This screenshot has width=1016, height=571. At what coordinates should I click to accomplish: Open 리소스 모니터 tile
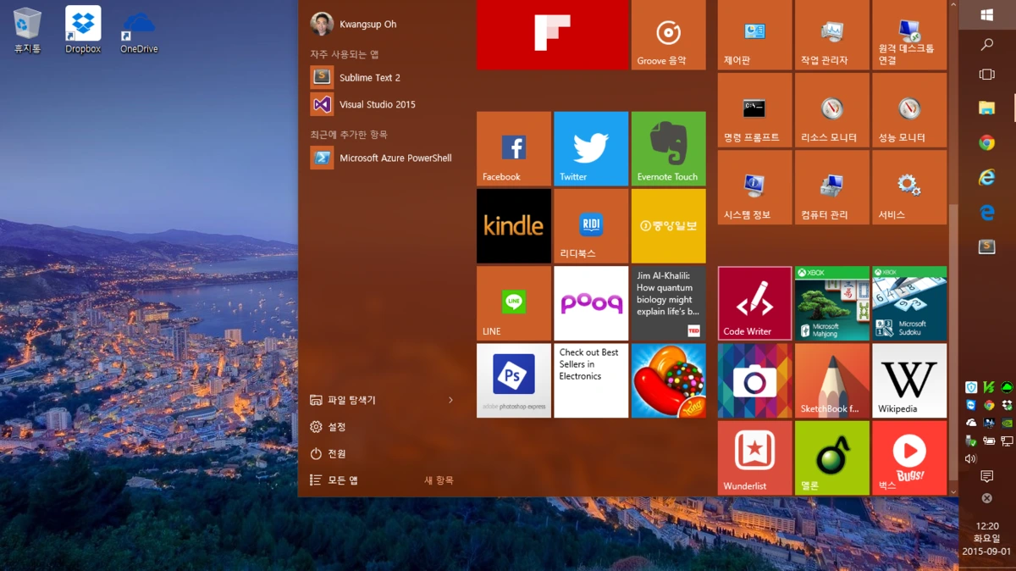pos(832,109)
